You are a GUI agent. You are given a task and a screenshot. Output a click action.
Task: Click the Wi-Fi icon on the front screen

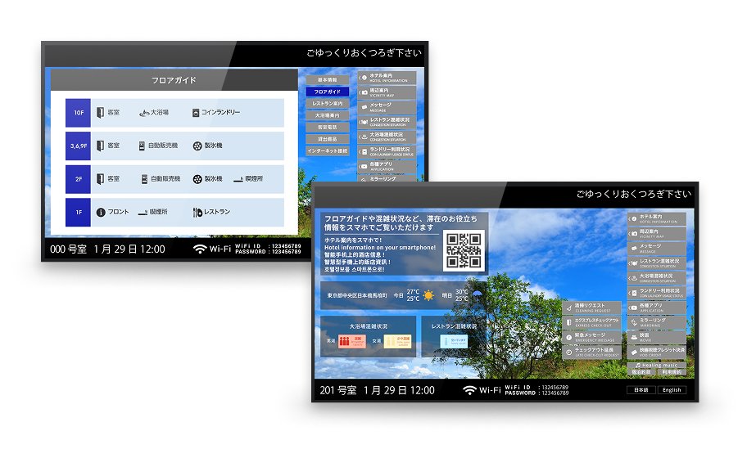pos(469,390)
